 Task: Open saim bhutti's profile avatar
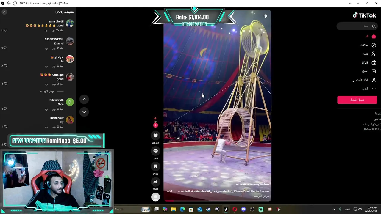point(70,23)
